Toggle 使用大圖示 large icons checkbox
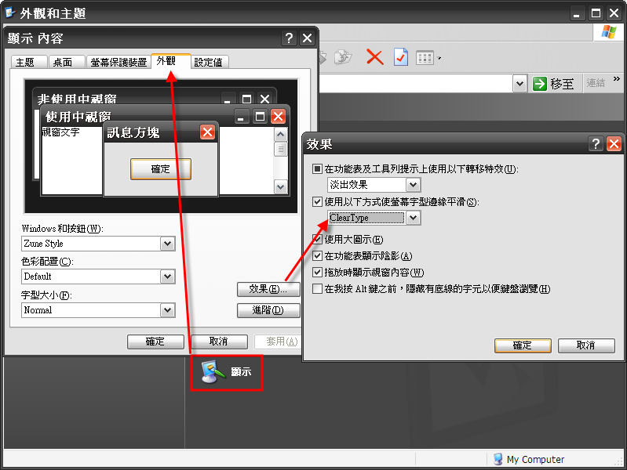 (x=317, y=239)
